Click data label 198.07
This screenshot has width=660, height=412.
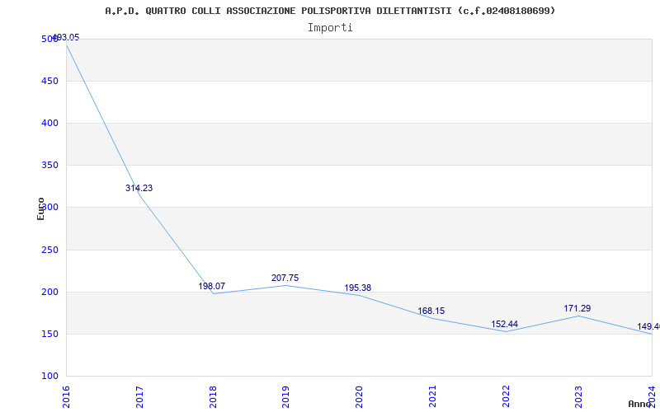click(x=212, y=286)
